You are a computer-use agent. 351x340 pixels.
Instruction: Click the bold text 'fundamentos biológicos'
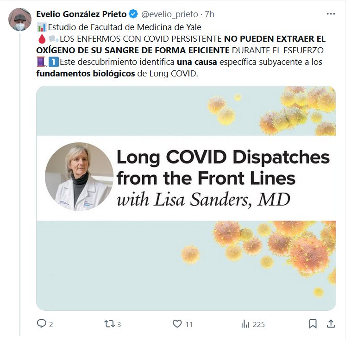tap(86, 74)
